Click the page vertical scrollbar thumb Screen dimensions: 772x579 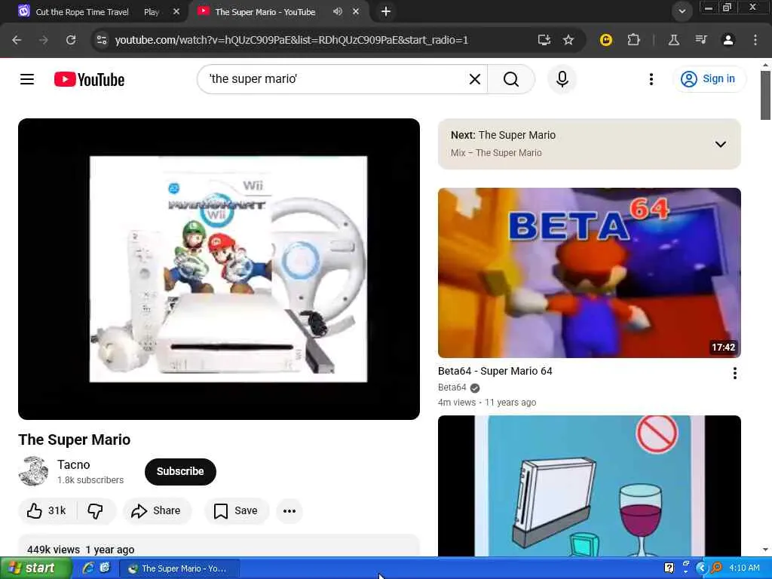[765, 96]
